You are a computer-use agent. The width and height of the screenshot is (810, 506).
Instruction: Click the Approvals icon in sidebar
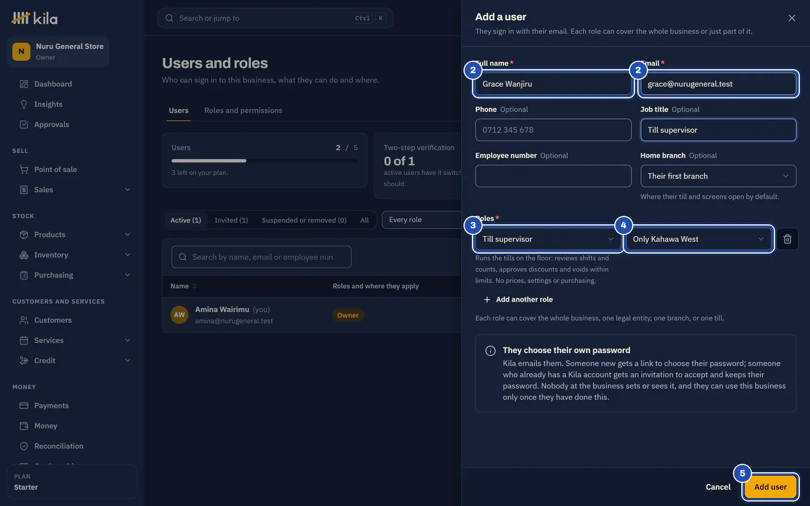coord(24,125)
